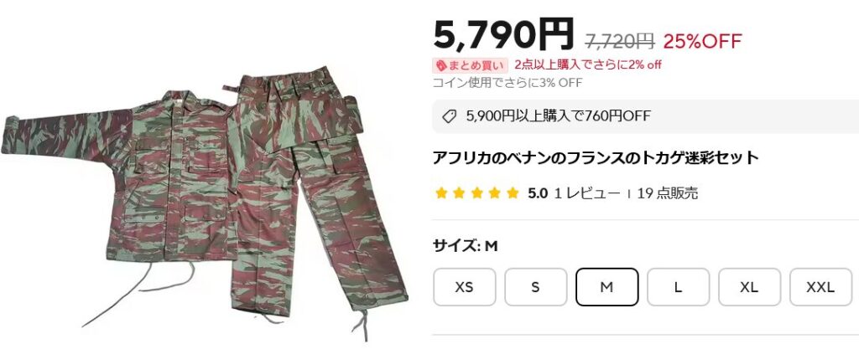Click the 25%OFF discount label
Image resolution: width=859 pixels, height=349 pixels.
click(702, 41)
